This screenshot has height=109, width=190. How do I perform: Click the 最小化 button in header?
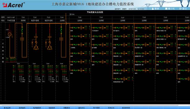click(170, 9)
